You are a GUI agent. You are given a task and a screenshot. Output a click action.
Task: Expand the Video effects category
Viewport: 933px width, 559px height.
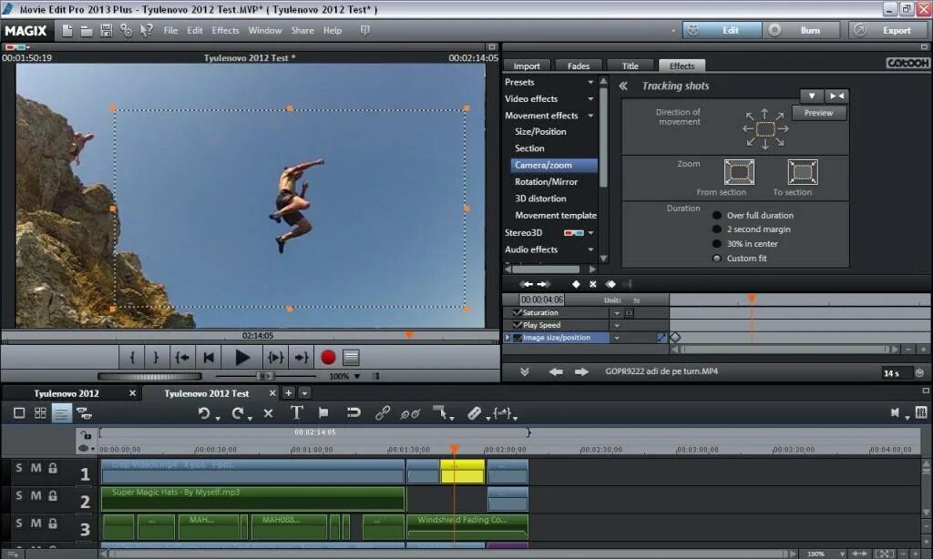click(590, 98)
